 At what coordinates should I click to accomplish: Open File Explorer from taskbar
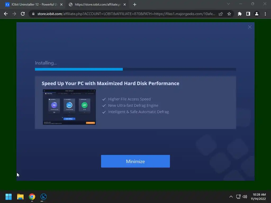point(20,197)
